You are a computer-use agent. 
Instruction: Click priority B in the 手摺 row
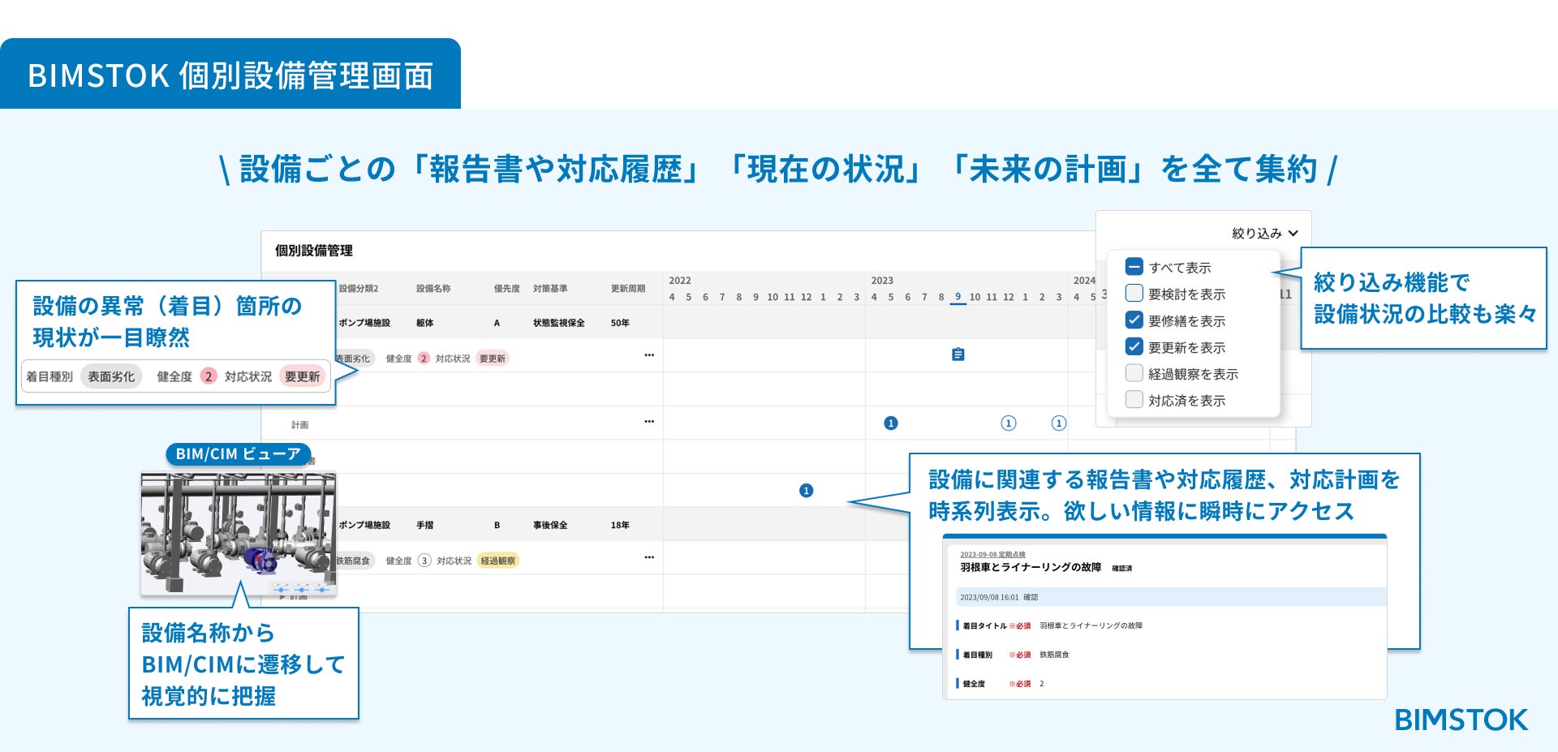[497, 526]
